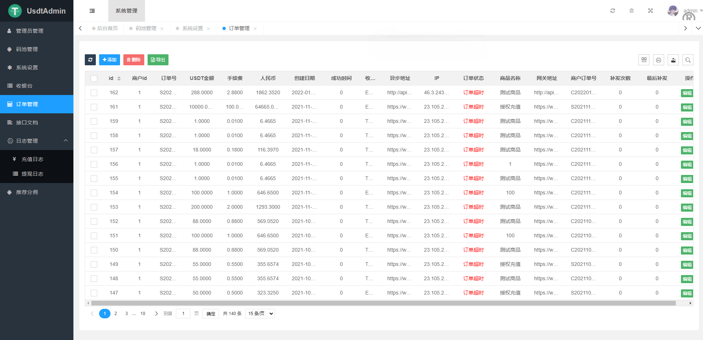Click the blue 添加 button
This screenshot has width=703, height=340.
[x=109, y=60]
